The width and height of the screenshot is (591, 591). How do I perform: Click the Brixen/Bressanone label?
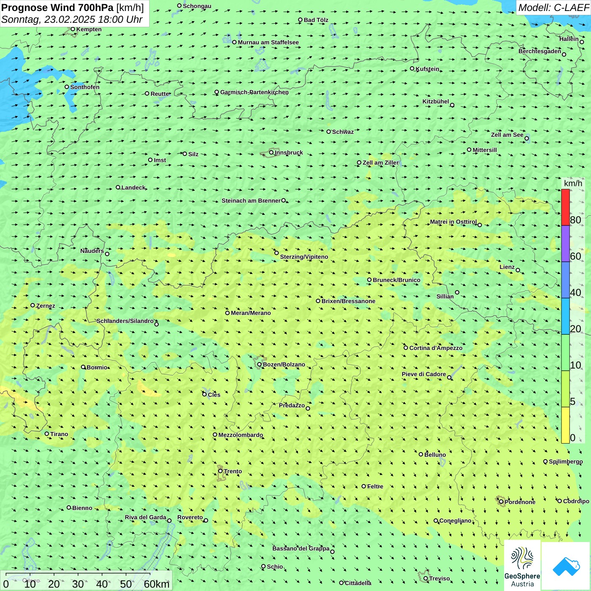tap(348, 301)
